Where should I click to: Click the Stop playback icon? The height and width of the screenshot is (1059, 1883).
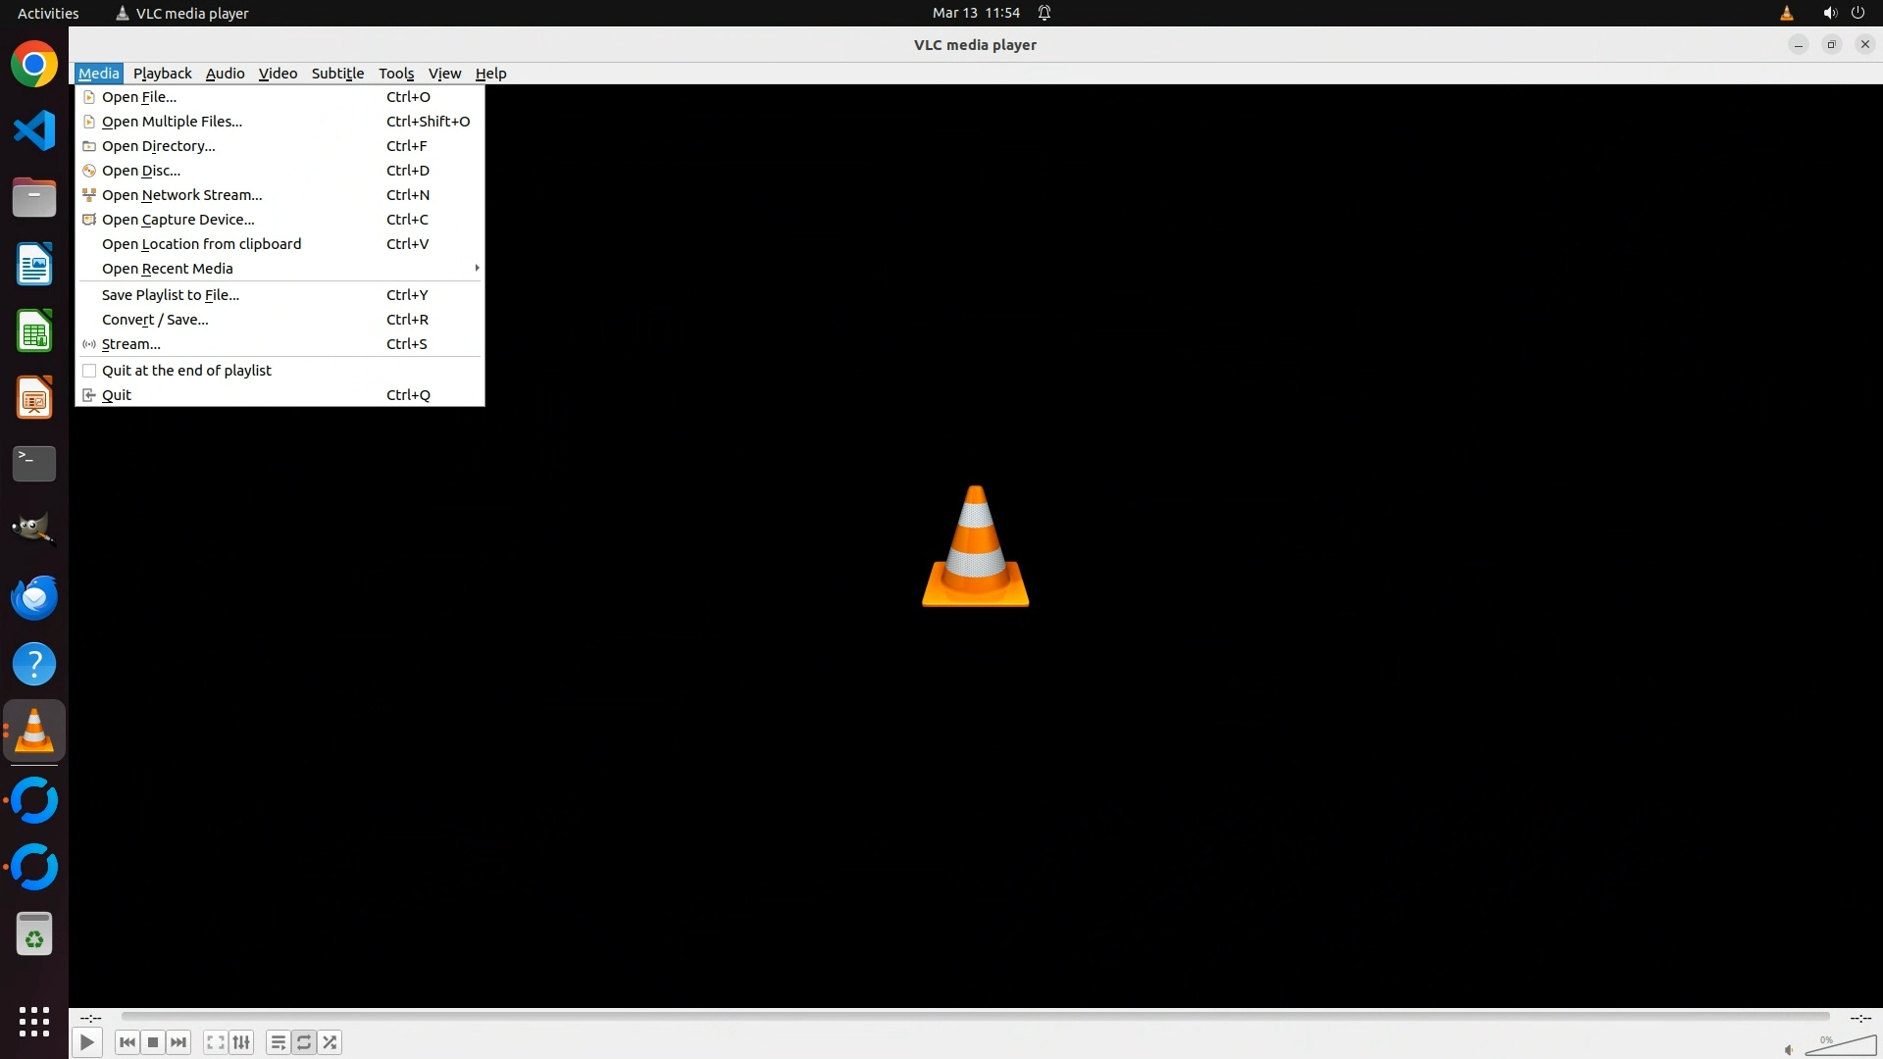(x=153, y=1042)
